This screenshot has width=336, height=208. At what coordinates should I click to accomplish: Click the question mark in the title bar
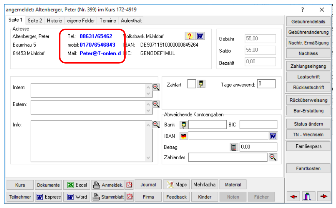[302, 10]
